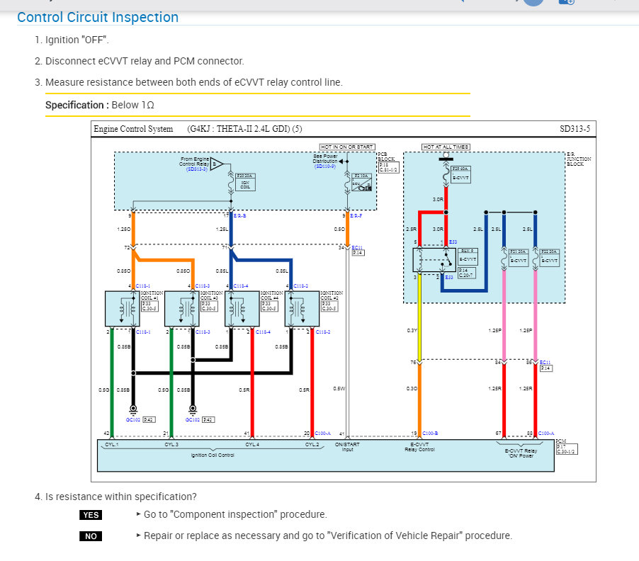639x561 pixels.
Task: Click Repair or replace as necessary text
Action: (x=328, y=535)
